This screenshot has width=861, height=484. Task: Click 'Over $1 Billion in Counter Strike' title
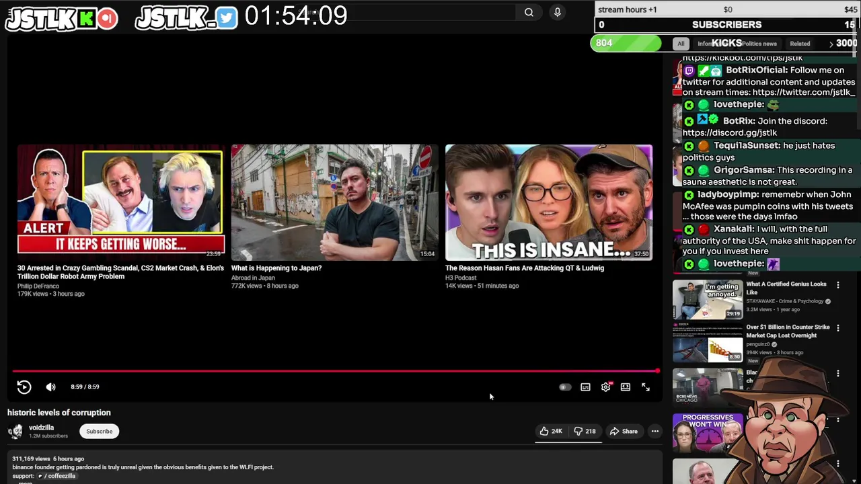[x=788, y=331]
